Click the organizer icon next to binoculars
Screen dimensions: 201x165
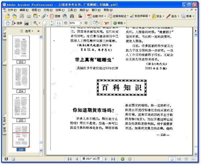[80, 16]
